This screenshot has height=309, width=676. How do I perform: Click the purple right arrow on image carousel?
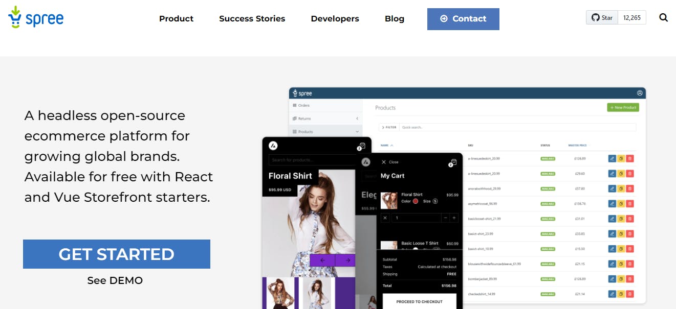tap(347, 260)
